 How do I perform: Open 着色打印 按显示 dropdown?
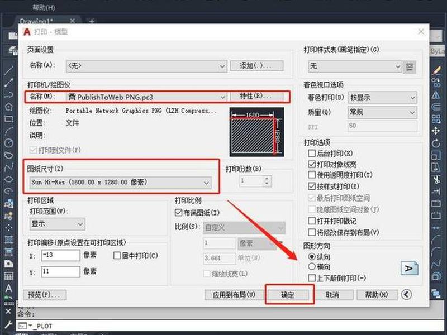point(382,98)
